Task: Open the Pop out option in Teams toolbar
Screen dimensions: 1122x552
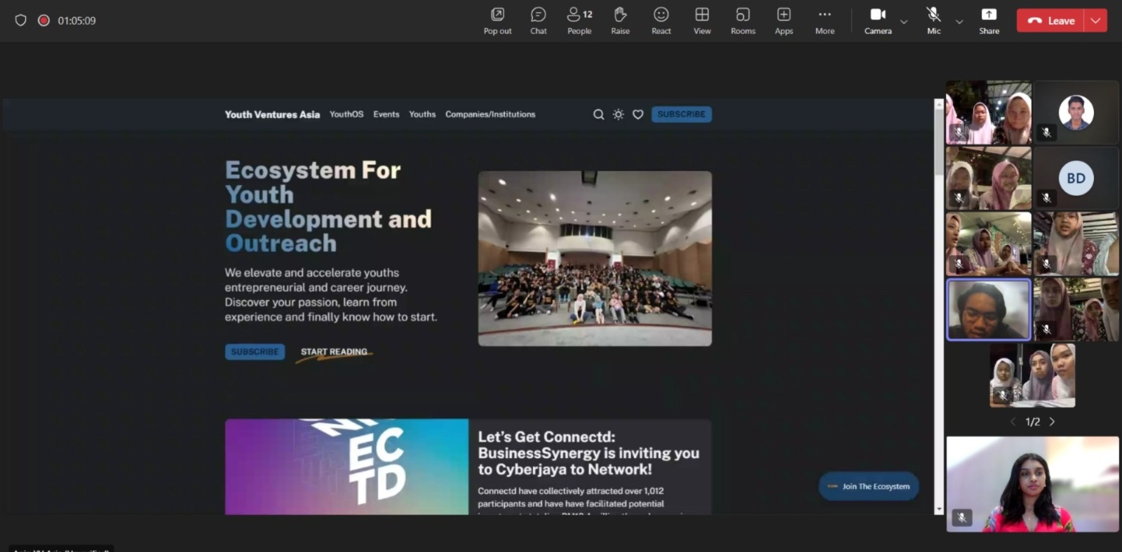Action: [497, 20]
